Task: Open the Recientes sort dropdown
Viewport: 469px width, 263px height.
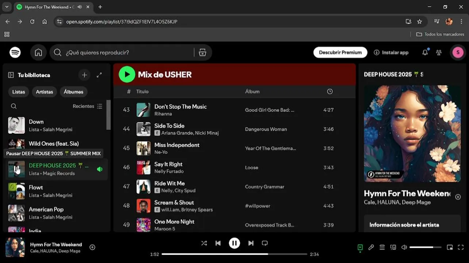Action: coord(88,106)
